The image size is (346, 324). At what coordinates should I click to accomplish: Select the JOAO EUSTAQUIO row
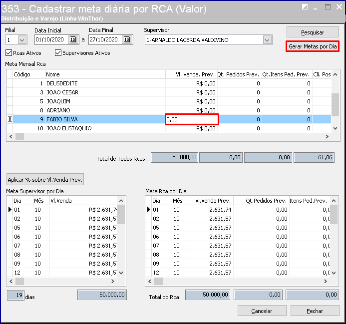[169, 128]
